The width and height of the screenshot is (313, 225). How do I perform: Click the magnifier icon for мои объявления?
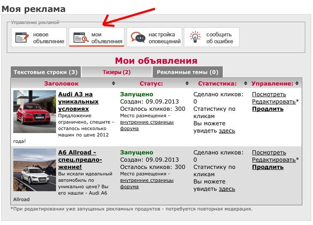[81, 37]
